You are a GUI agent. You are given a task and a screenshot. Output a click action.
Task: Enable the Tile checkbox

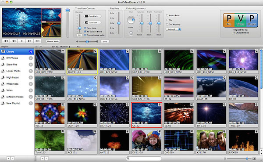click(167, 20)
